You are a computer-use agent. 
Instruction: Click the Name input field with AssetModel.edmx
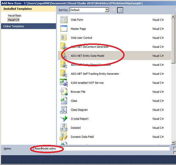coord(101,148)
